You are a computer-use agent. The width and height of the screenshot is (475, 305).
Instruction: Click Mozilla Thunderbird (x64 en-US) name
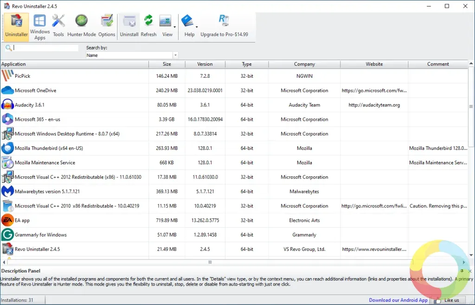coord(49,148)
